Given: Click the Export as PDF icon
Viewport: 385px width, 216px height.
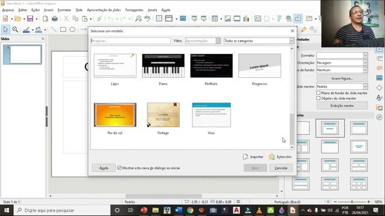Looking at the screenshot, I should tap(46, 19).
